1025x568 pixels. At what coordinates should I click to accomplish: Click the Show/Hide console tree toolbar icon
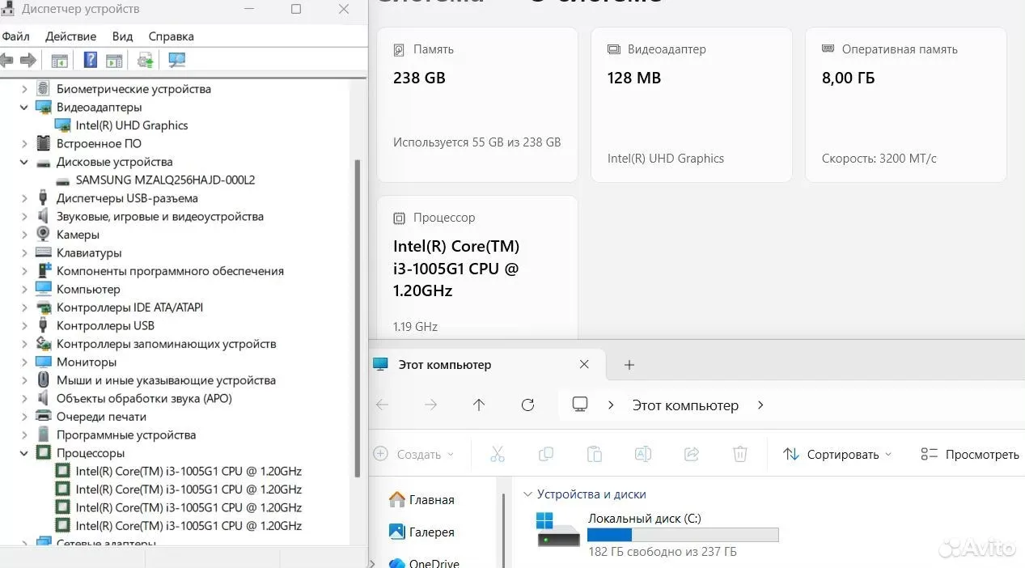coord(59,60)
